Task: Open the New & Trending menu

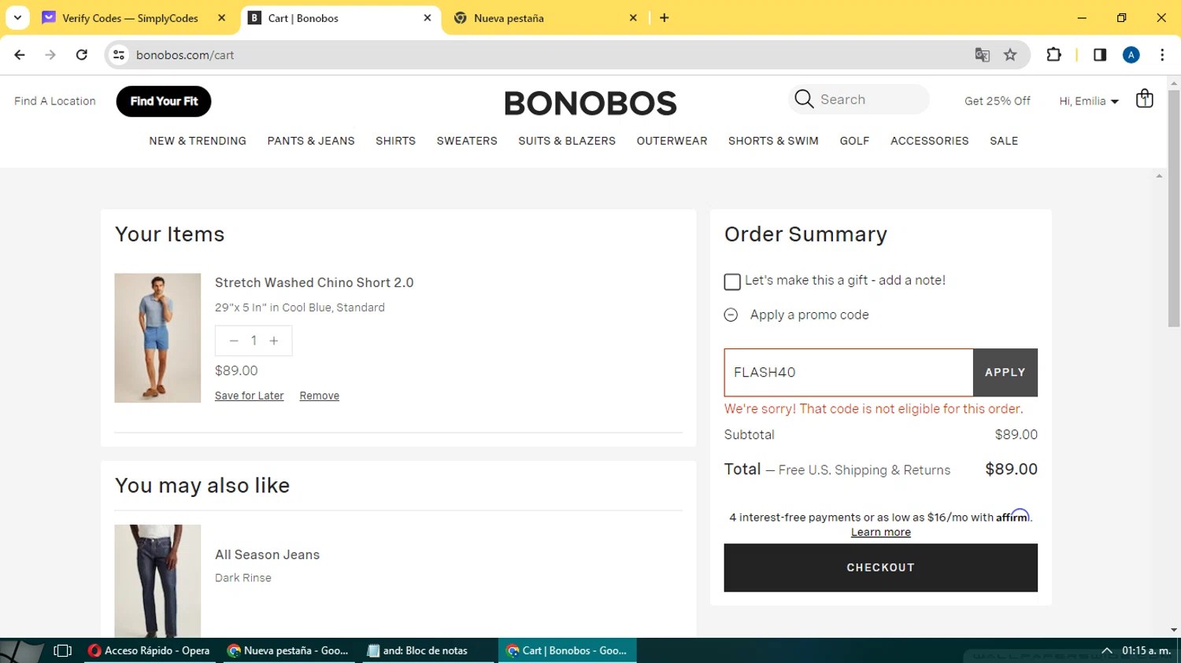Action: pos(198,141)
